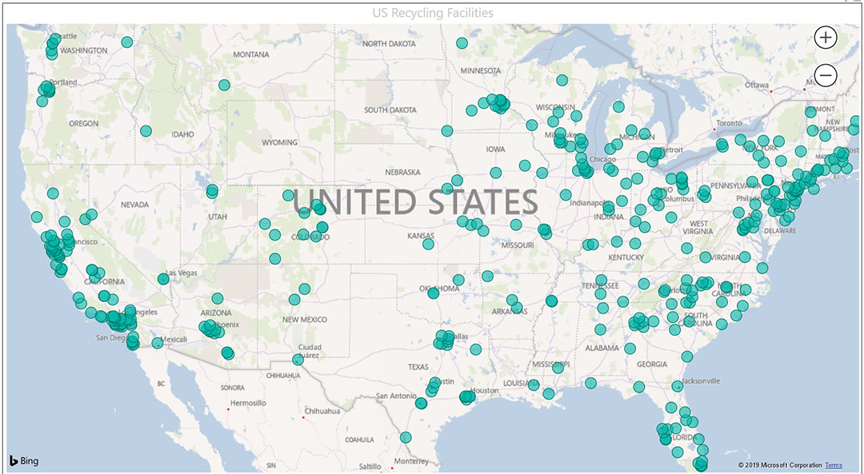Click the marker in northern Wisconsin
The image size is (864, 474).
click(562, 81)
